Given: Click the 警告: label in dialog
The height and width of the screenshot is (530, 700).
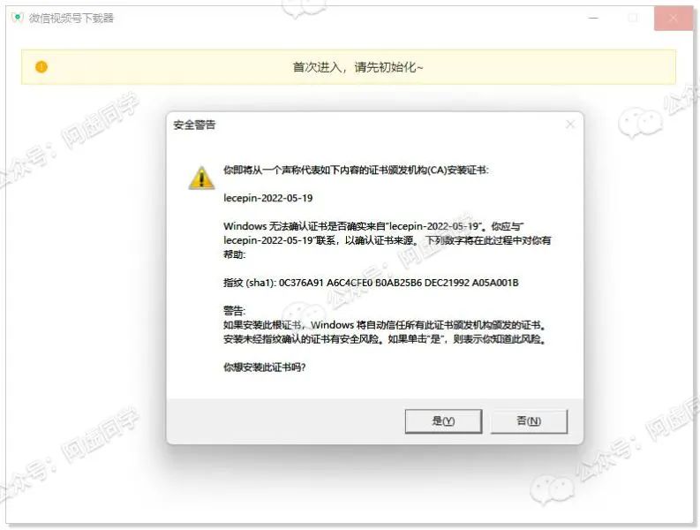Looking at the screenshot, I should [x=235, y=311].
